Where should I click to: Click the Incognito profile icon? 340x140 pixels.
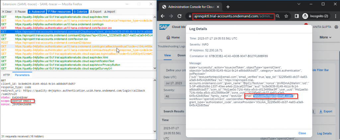(305, 16)
